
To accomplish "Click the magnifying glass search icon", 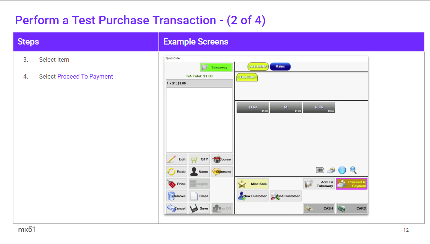I will pyautogui.click(x=353, y=170).
